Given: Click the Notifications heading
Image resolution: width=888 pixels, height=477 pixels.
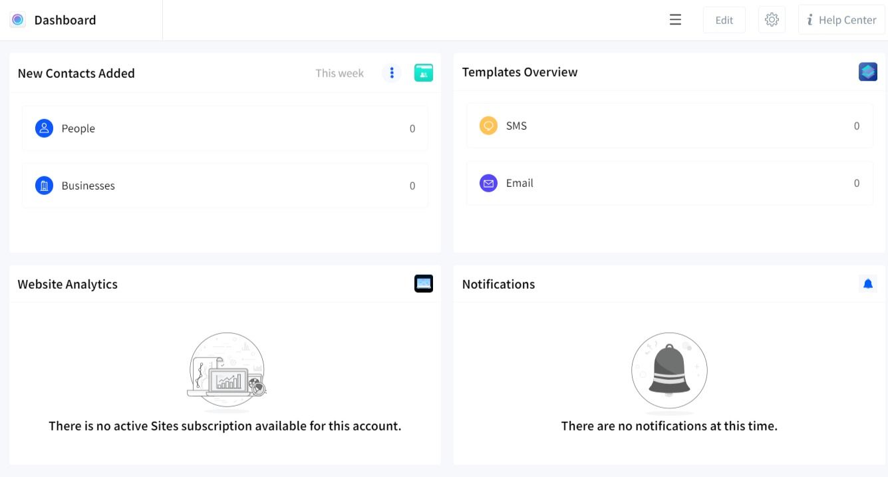Looking at the screenshot, I should pyautogui.click(x=498, y=284).
